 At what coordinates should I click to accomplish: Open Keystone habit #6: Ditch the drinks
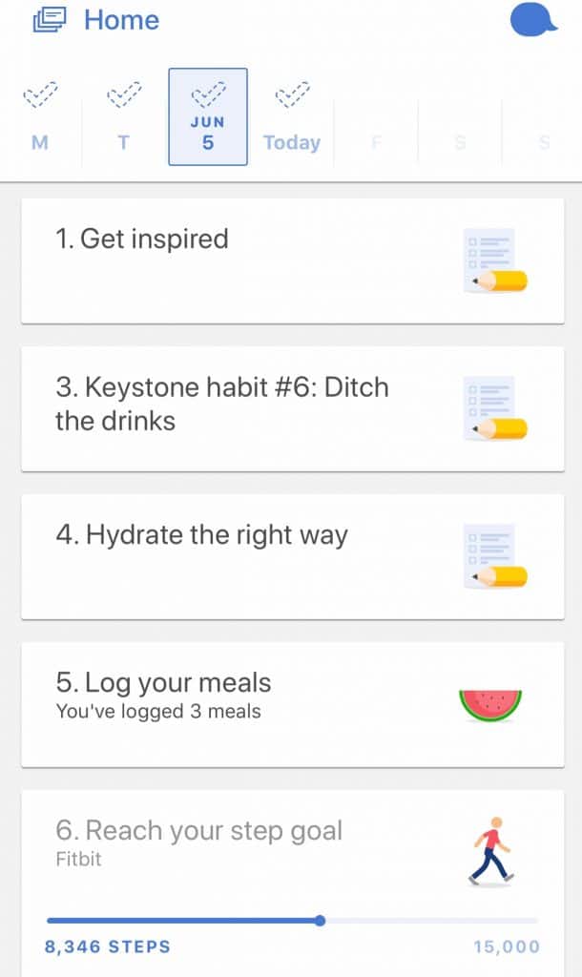click(239, 408)
